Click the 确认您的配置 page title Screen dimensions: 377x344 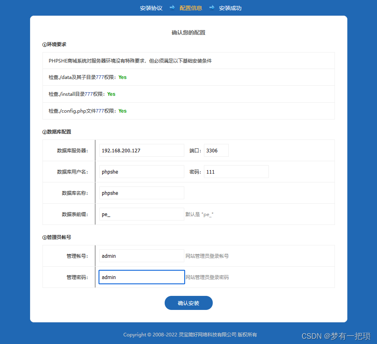coord(188,32)
